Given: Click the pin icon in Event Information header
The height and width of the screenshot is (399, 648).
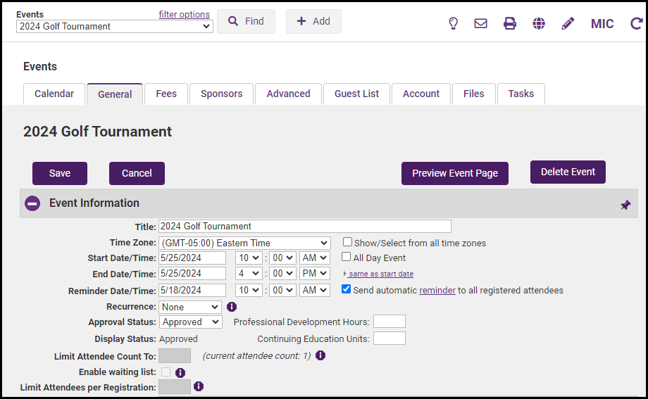Looking at the screenshot, I should pyautogui.click(x=625, y=205).
